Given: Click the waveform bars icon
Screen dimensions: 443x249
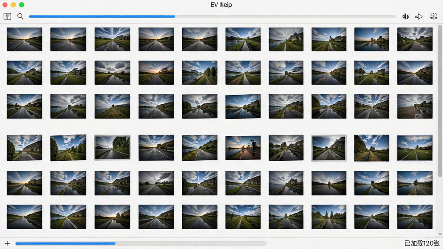Looking at the screenshot, I should point(405,16).
